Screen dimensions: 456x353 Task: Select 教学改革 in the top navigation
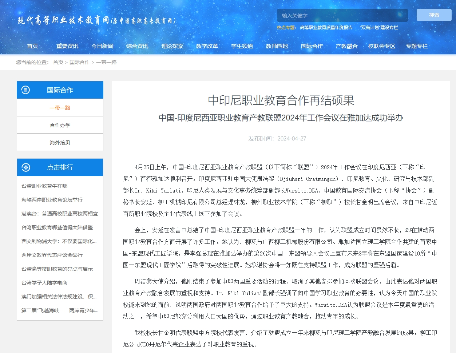coord(207,46)
